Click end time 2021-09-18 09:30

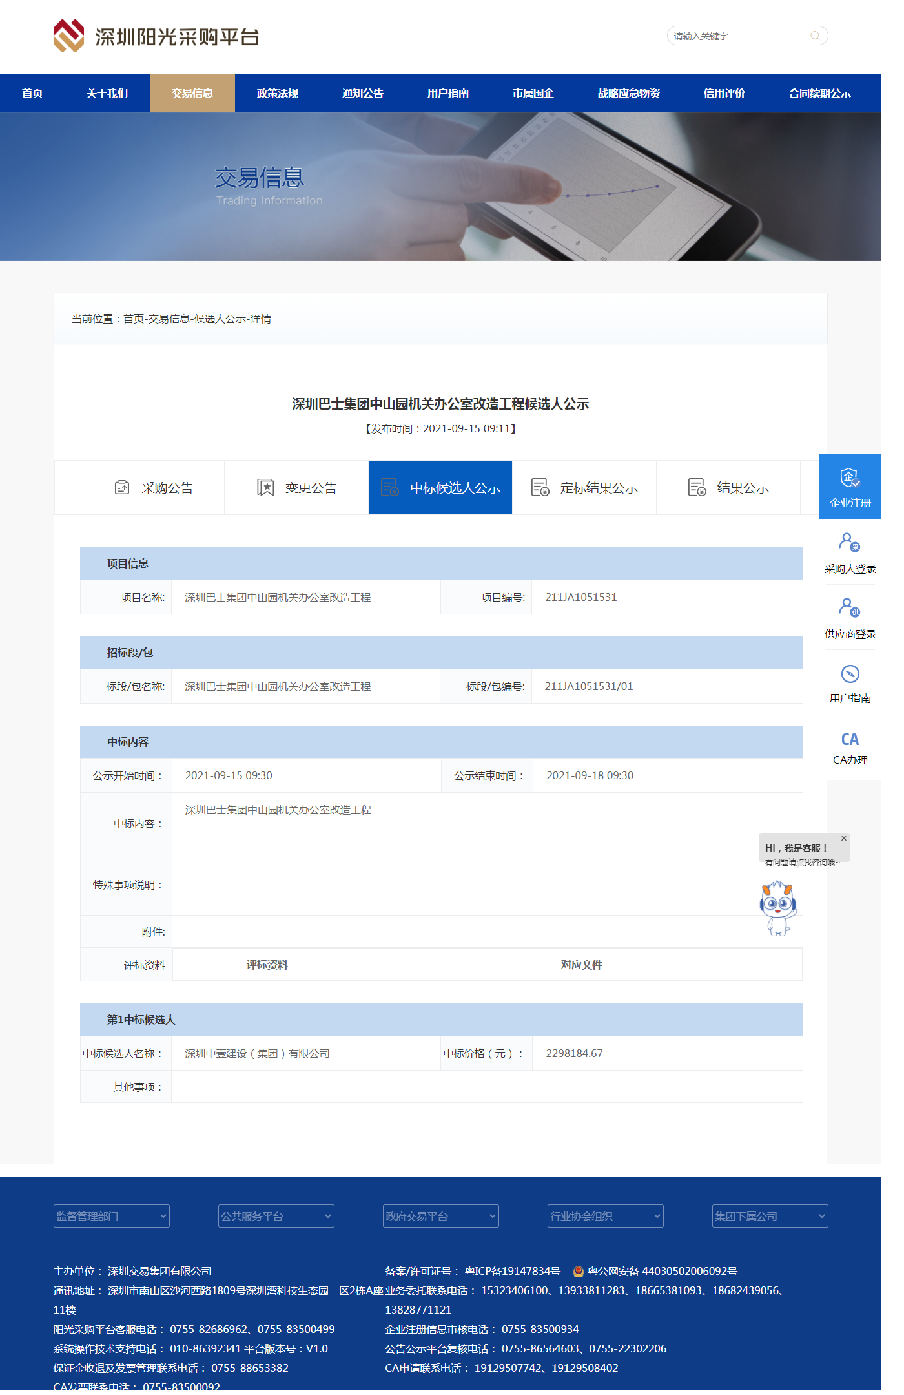tap(590, 775)
